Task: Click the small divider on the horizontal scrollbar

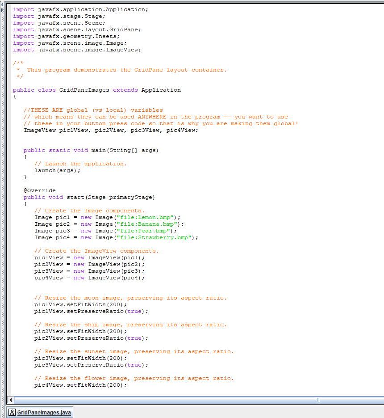Action: click(317, 400)
